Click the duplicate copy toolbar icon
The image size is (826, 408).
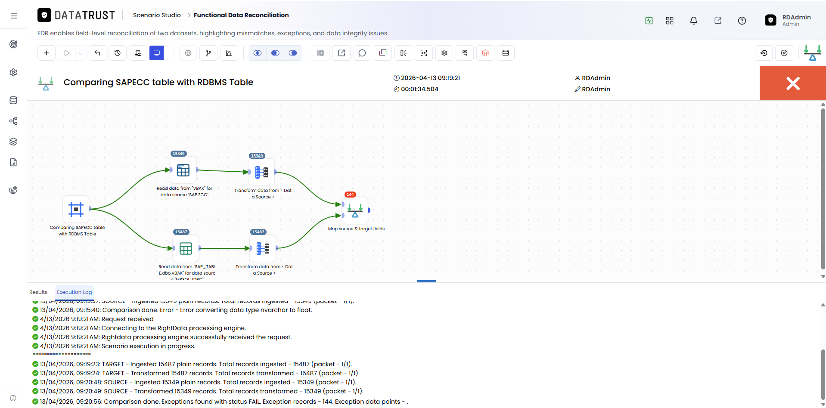pyautogui.click(x=382, y=53)
